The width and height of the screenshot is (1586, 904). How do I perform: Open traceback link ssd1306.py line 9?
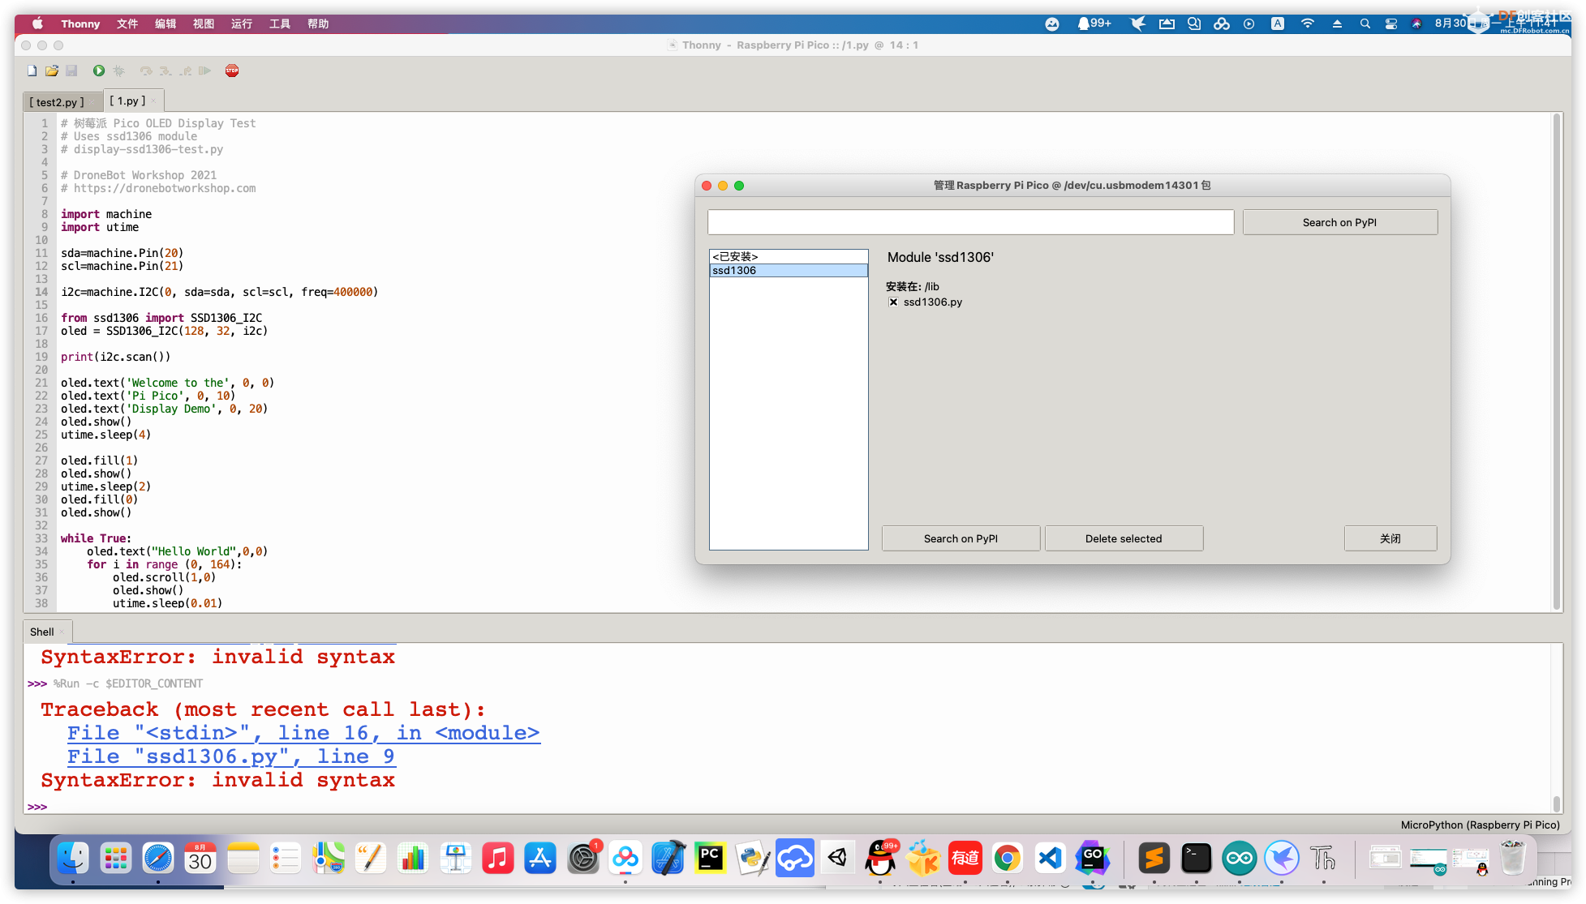(x=231, y=756)
